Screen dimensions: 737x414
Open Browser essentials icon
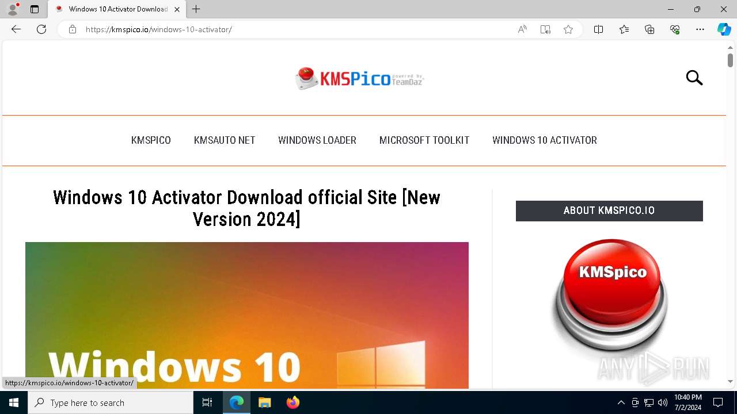click(x=675, y=29)
